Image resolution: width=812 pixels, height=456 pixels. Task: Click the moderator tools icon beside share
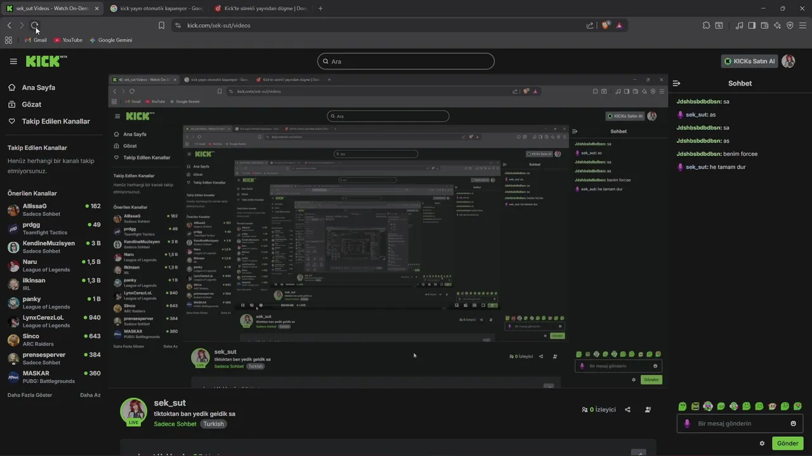click(x=648, y=410)
